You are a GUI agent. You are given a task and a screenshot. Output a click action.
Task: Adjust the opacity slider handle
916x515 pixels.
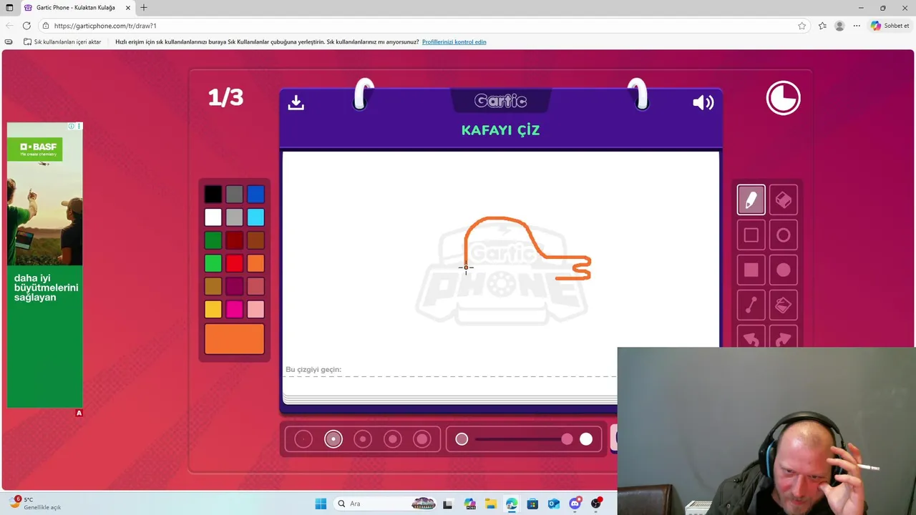click(567, 439)
